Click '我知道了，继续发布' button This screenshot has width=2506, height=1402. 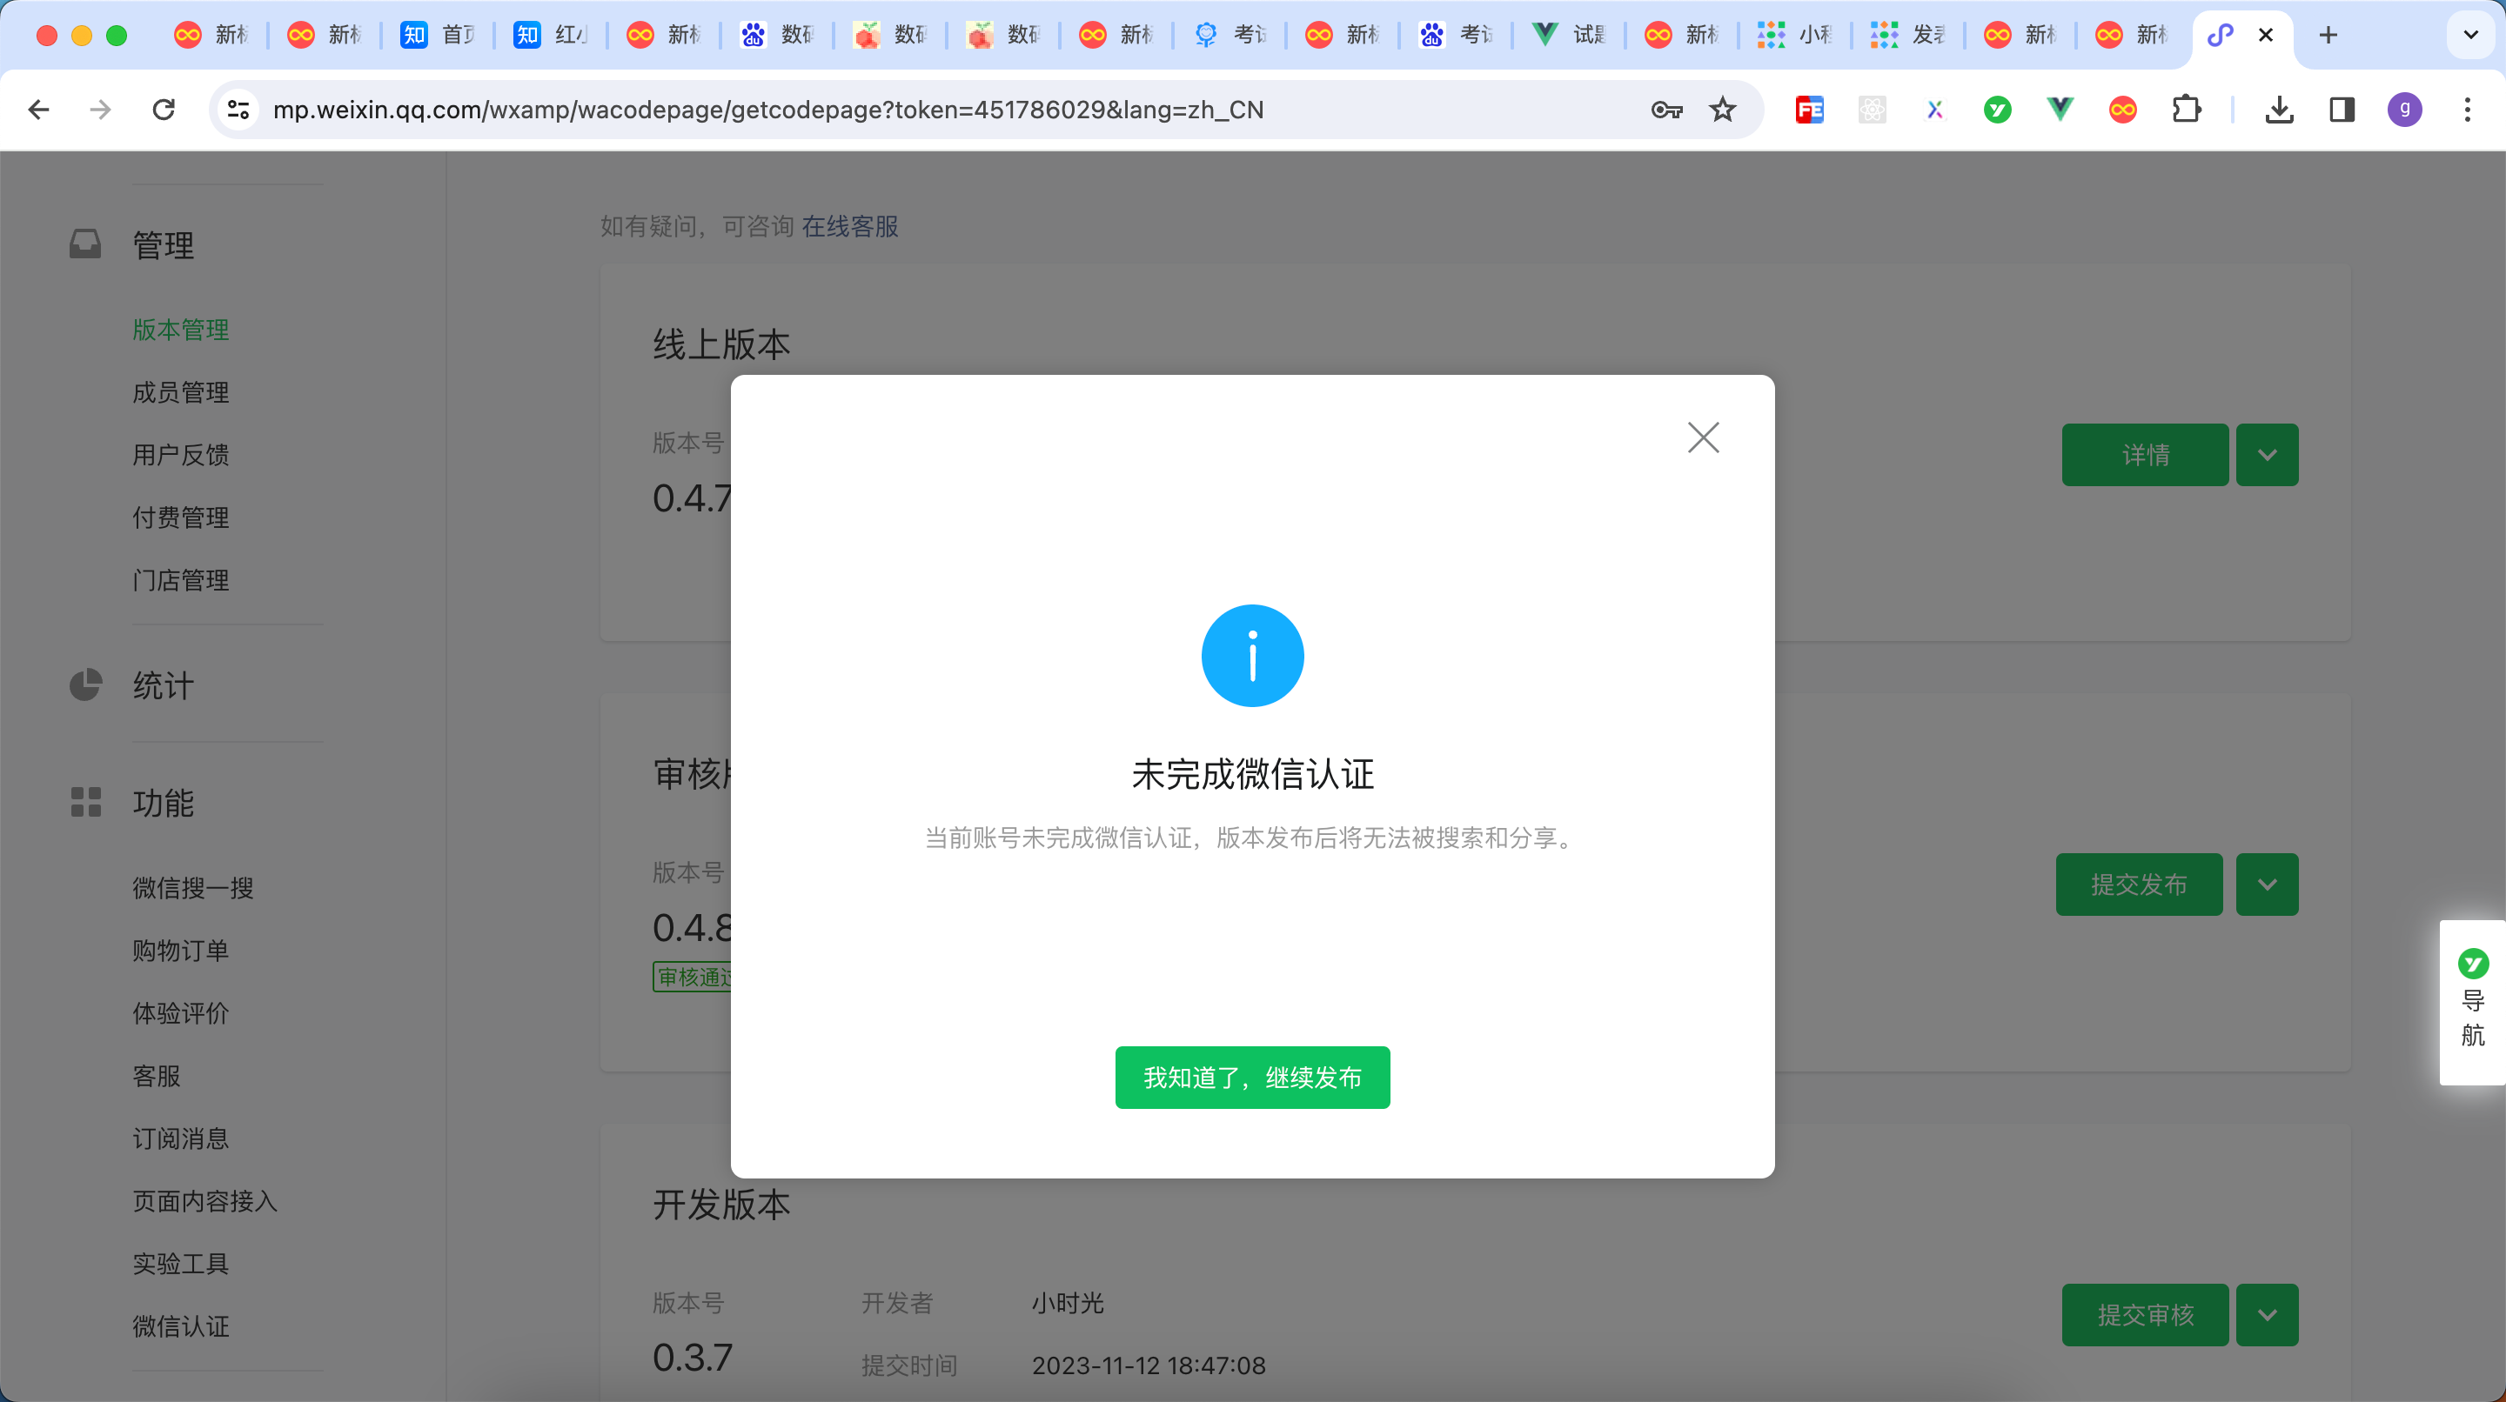click(x=1252, y=1078)
